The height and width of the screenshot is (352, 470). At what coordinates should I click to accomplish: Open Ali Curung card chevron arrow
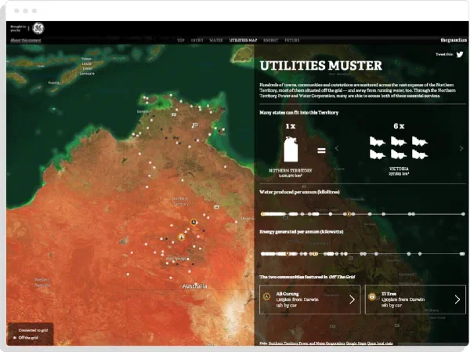(352, 299)
